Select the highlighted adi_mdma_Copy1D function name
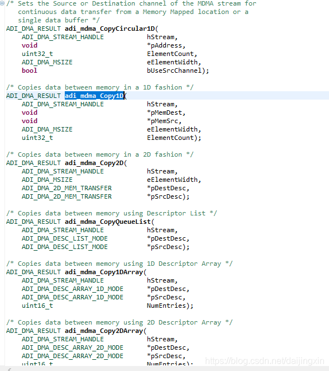329x371 pixels. tap(94, 96)
